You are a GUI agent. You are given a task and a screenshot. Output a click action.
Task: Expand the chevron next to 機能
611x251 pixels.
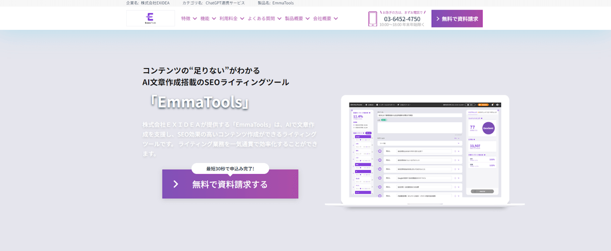pyautogui.click(x=213, y=19)
